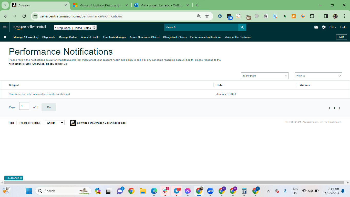Click the magnifier search button in Seller Central
This screenshot has height=197, width=350.
click(242, 27)
